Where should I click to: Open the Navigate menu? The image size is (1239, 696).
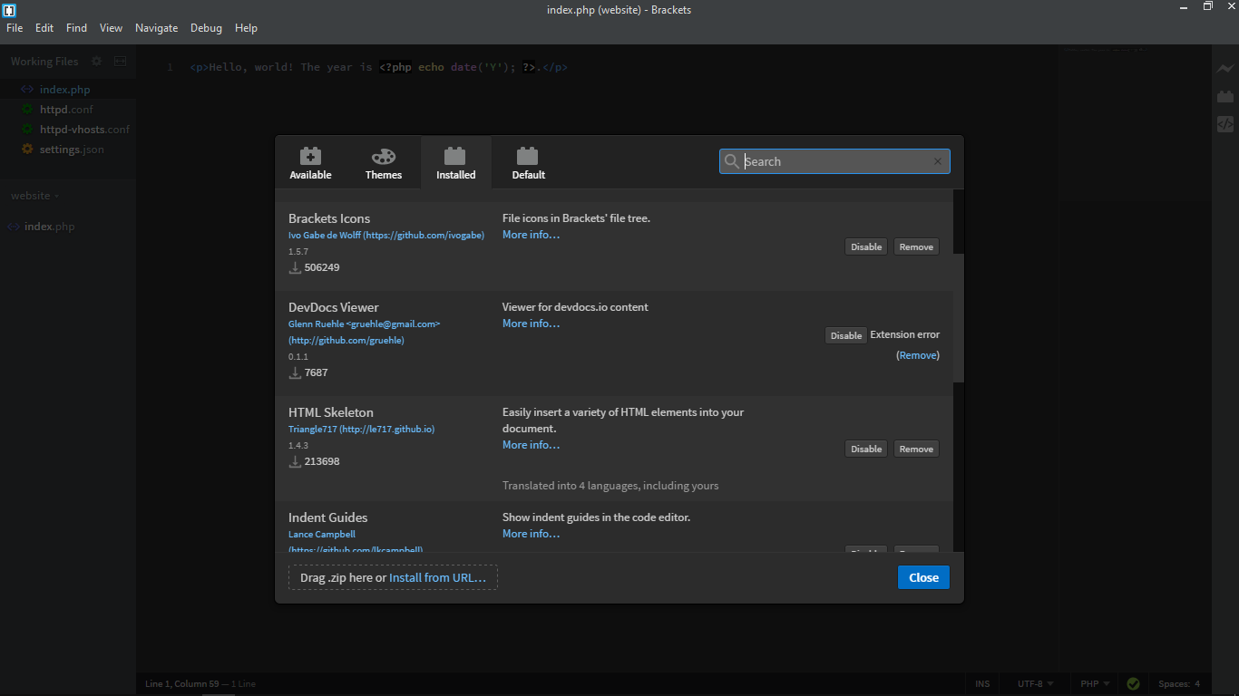tap(156, 28)
